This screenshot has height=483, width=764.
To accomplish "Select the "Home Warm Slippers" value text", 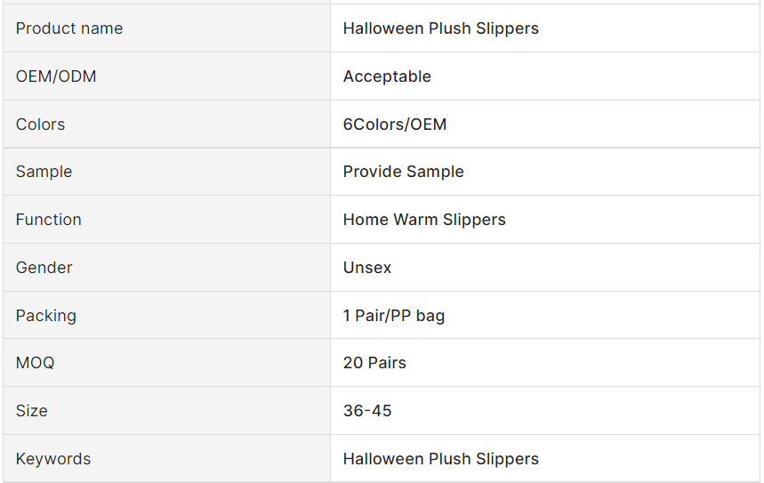I will tap(424, 220).
